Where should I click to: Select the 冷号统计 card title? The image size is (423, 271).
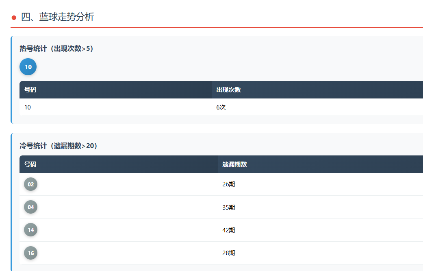coord(59,146)
